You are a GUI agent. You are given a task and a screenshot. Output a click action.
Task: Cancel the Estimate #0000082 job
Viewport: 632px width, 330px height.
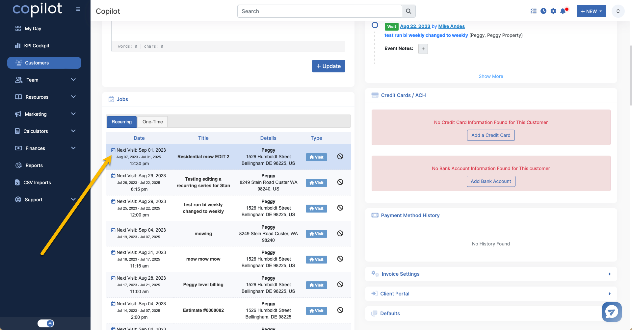click(340, 310)
